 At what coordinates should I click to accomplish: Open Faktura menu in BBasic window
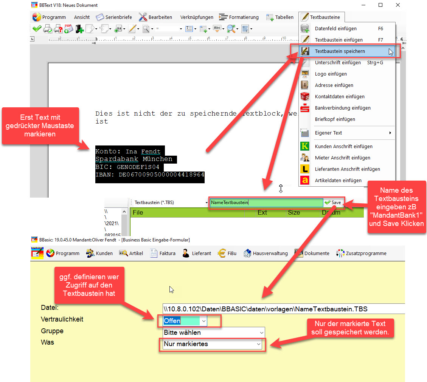[x=163, y=253]
